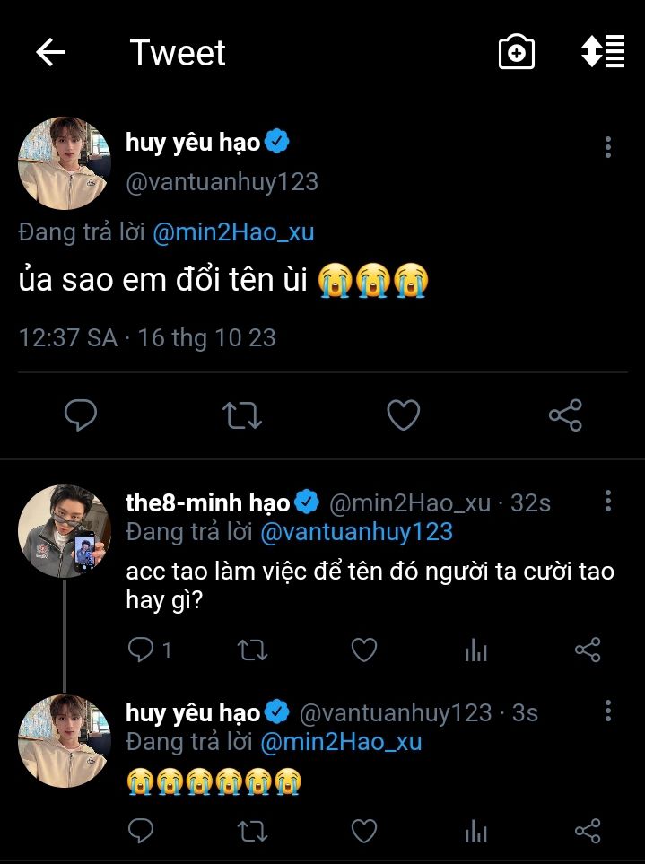Reply to the main tweet via comment icon
The height and width of the screenshot is (864, 645).
pyautogui.click(x=81, y=415)
